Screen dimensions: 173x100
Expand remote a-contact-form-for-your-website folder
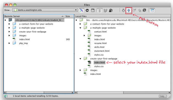[9, 24]
